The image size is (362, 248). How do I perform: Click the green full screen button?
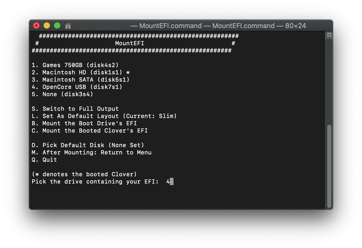57,25
